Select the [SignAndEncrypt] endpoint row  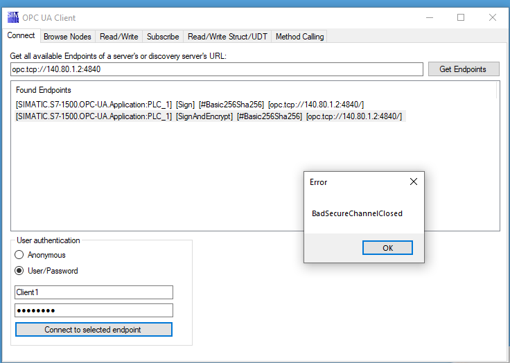[x=209, y=116]
